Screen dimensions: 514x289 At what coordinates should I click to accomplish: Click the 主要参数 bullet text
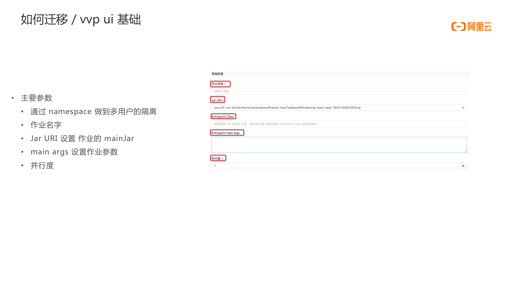(x=36, y=98)
